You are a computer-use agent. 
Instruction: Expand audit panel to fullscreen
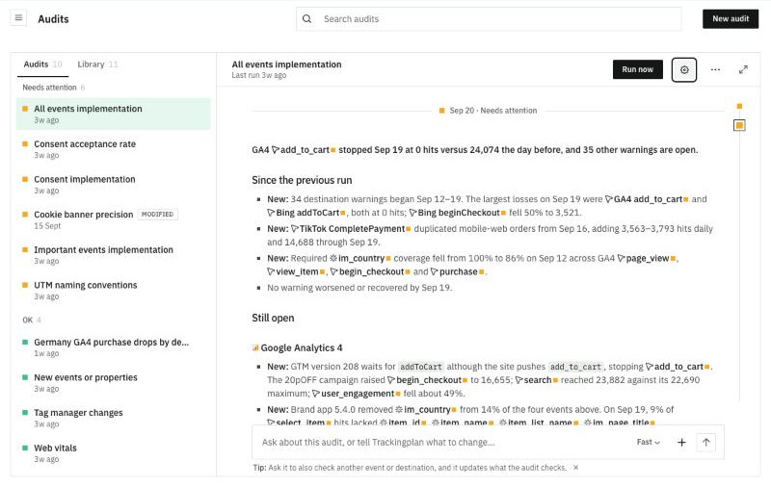point(743,69)
